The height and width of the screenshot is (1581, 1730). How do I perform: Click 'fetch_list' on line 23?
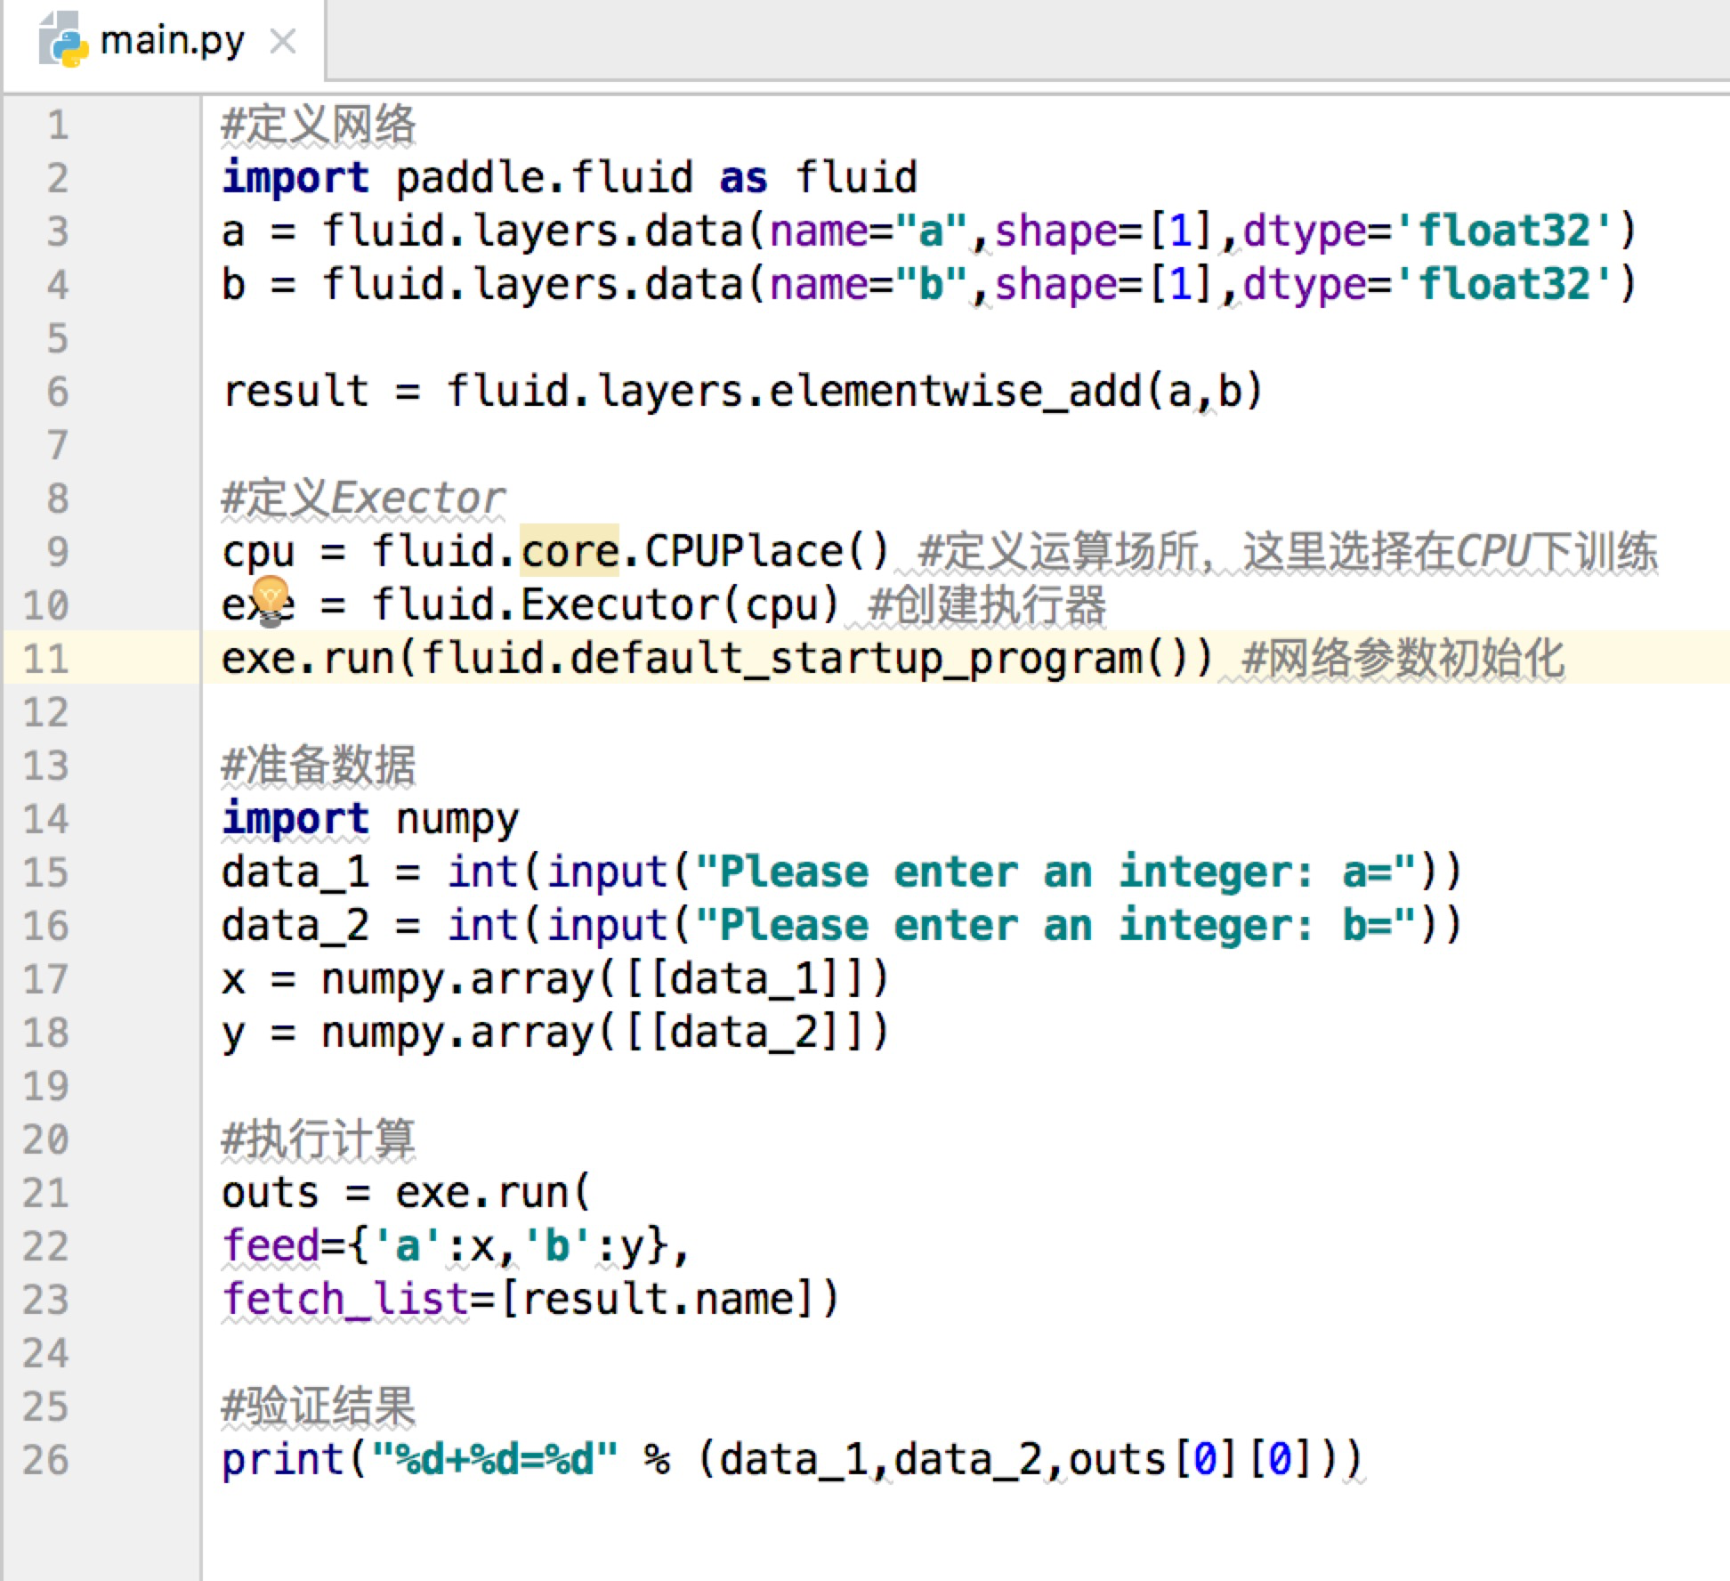coord(345,1300)
